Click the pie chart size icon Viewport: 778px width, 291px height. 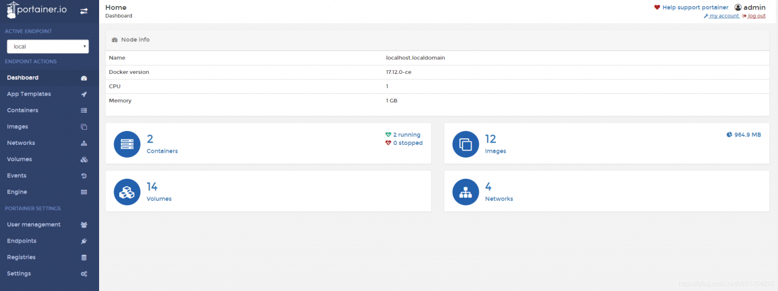click(x=729, y=135)
